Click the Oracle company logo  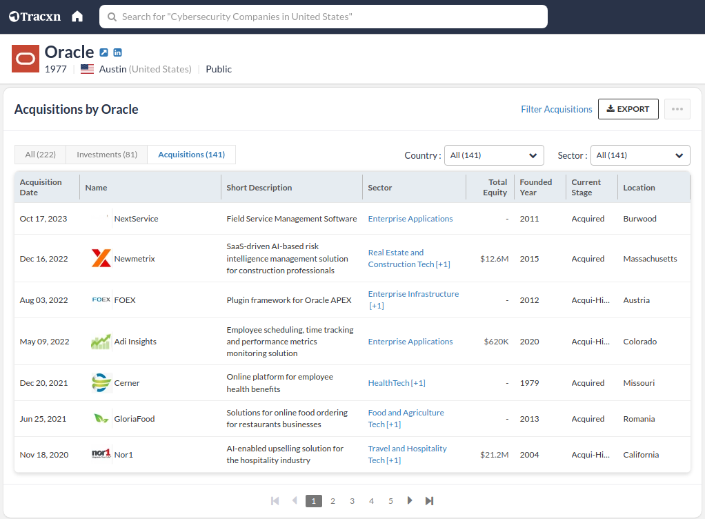[25, 59]
